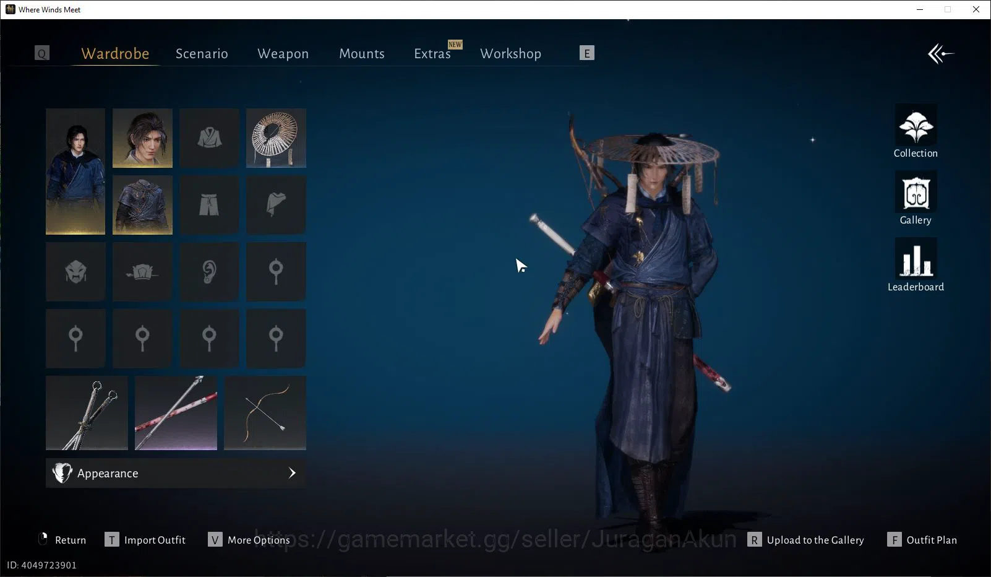Open the pendant slot below the ear slot

[209, 339]
